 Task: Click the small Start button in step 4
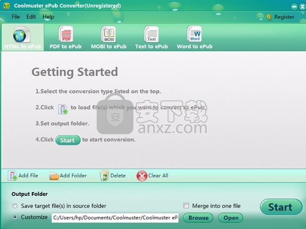68,140
